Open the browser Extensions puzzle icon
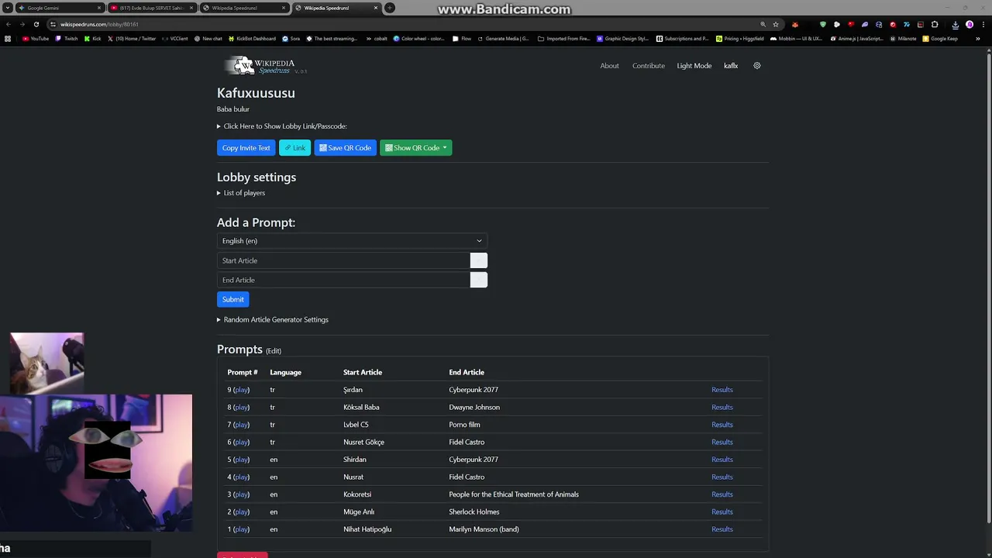Image resolution: width=992 pixels, height=558 pixels. [935, 24]
